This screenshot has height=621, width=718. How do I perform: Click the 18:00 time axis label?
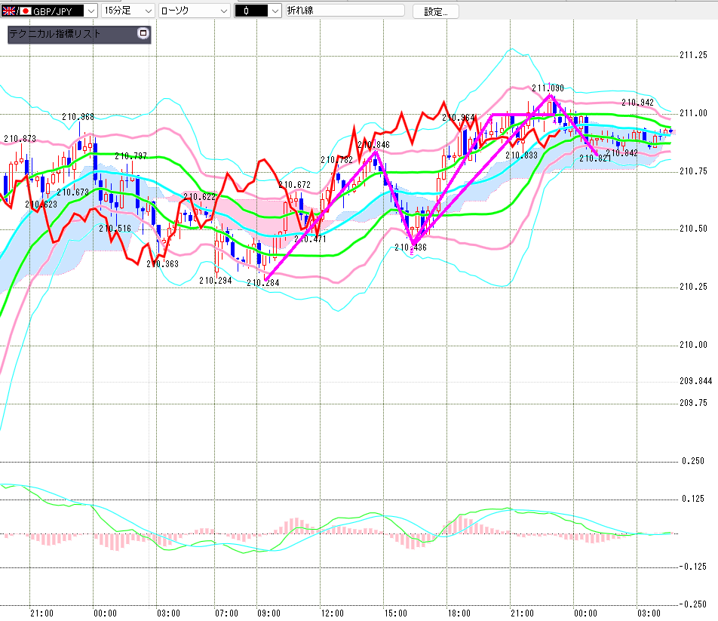click(x=459, y=613)
